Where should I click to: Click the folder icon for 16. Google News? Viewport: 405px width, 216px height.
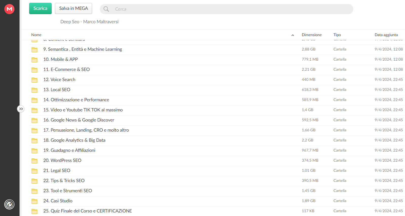(x=34, y=120)
